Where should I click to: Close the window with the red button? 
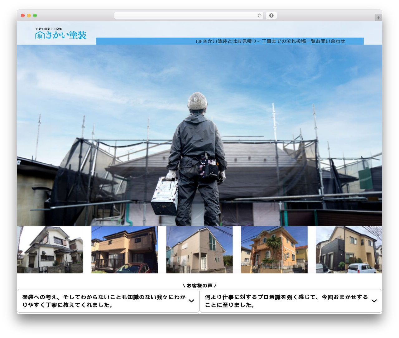tap(23, 16)
